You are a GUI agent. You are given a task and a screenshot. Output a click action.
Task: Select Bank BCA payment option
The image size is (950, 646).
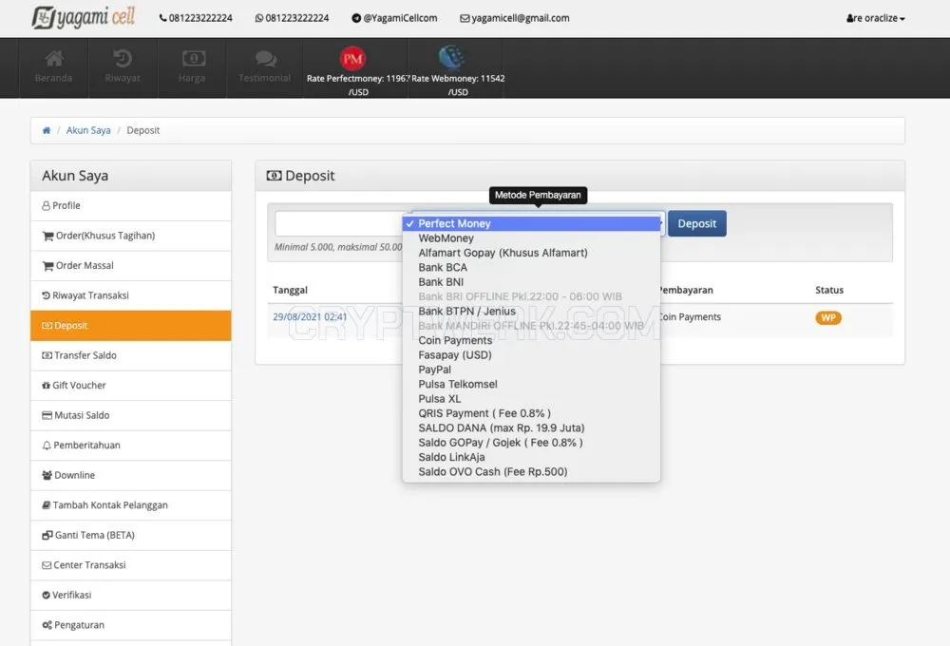(531, 267)
